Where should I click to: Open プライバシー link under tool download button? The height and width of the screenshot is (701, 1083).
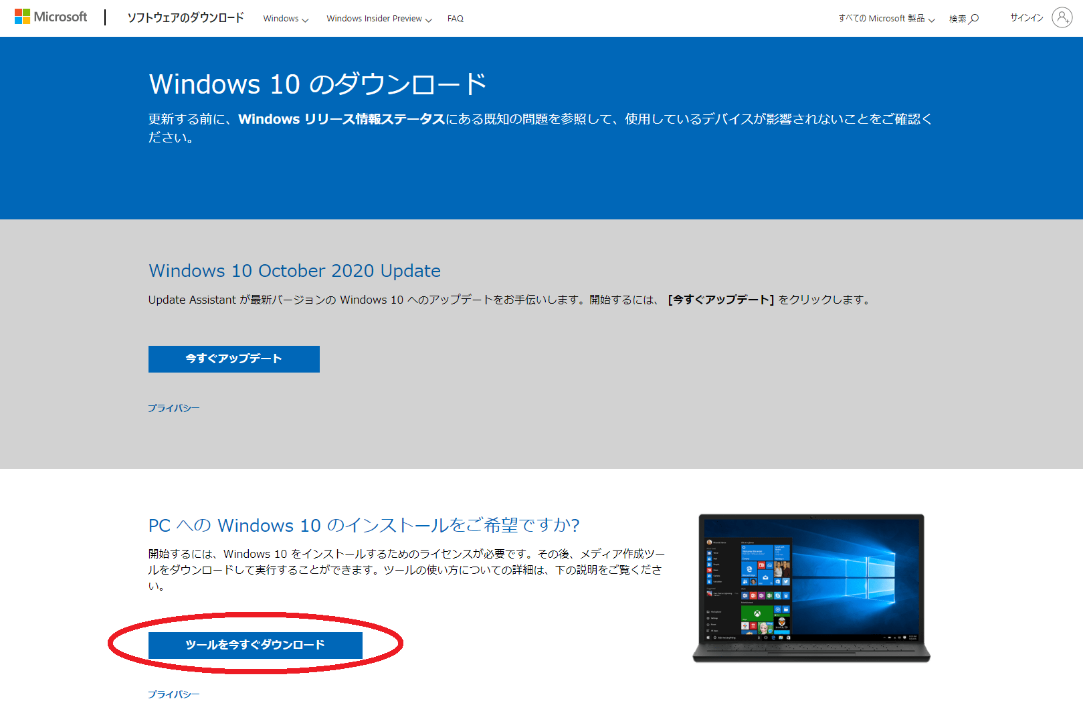coord(174,694)
